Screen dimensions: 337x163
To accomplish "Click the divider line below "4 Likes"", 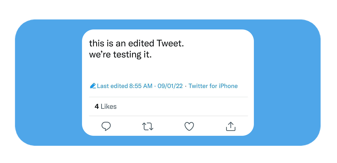I will tap(168, 116).
